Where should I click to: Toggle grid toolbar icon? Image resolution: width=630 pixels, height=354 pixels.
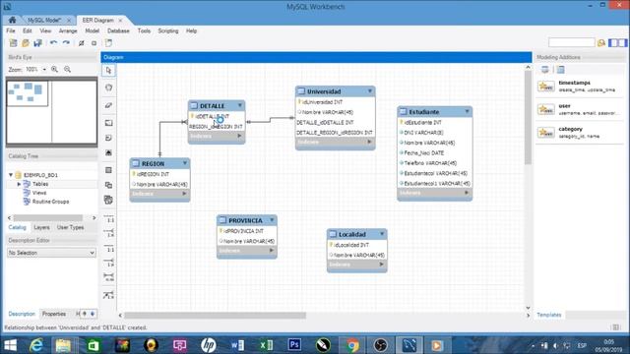point(81,43)
